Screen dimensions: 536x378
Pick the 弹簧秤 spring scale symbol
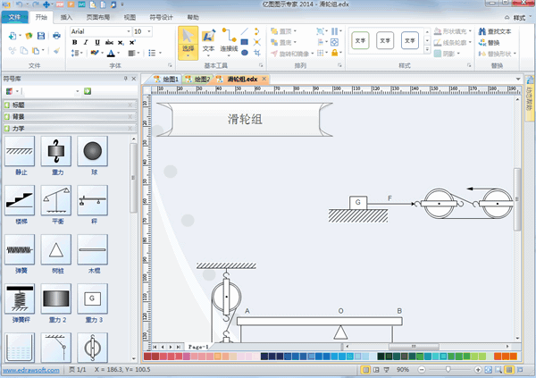click(x=20, y=298)
